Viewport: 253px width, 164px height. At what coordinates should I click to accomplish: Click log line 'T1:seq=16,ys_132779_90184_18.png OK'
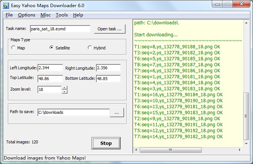(x=178, y=95)
